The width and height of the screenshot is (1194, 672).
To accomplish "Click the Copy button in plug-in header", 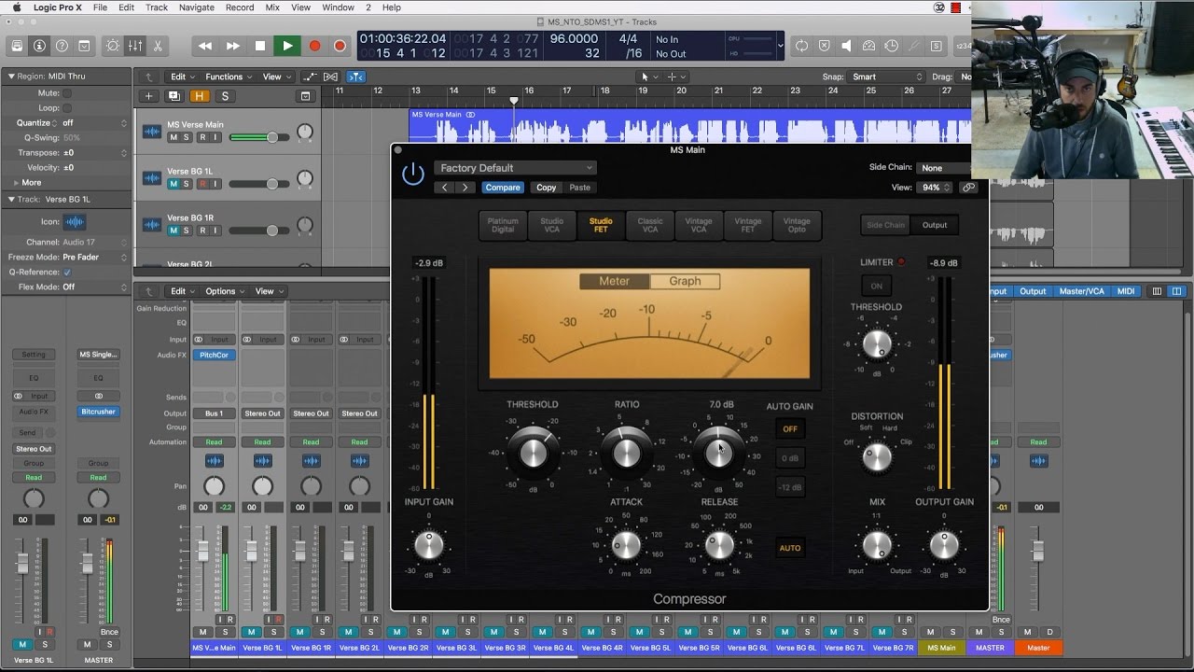I will [x=547, y=188].
